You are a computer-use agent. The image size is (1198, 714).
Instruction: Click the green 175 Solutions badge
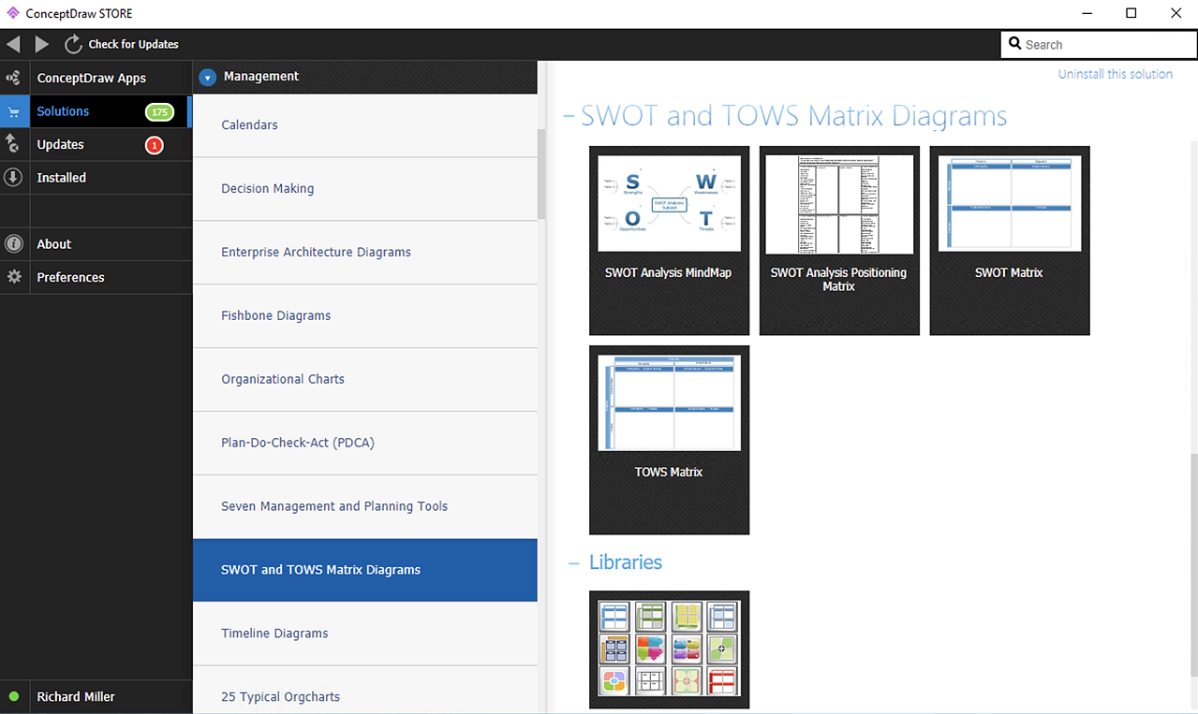[159, 111]
